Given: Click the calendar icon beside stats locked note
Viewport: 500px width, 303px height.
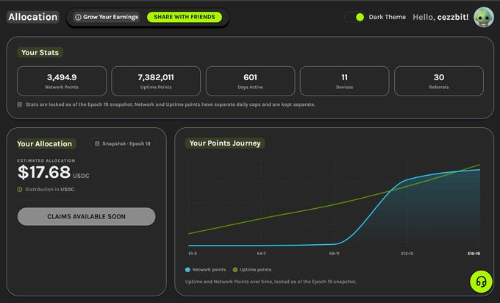Looking at the screenshot, I should click(x=20, y=104).
